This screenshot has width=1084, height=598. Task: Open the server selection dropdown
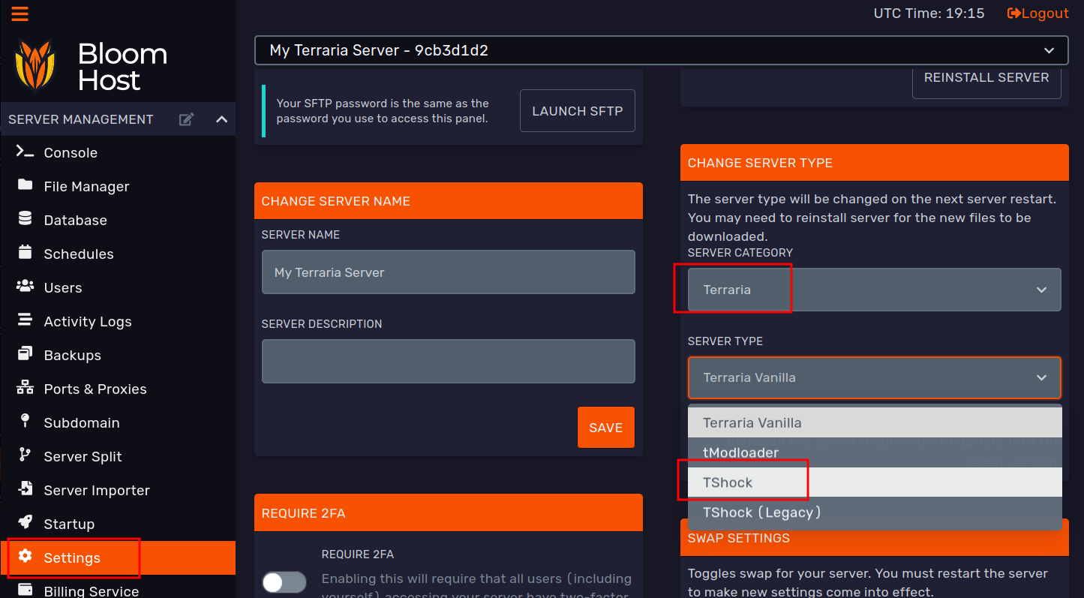[x=662, y=50]
